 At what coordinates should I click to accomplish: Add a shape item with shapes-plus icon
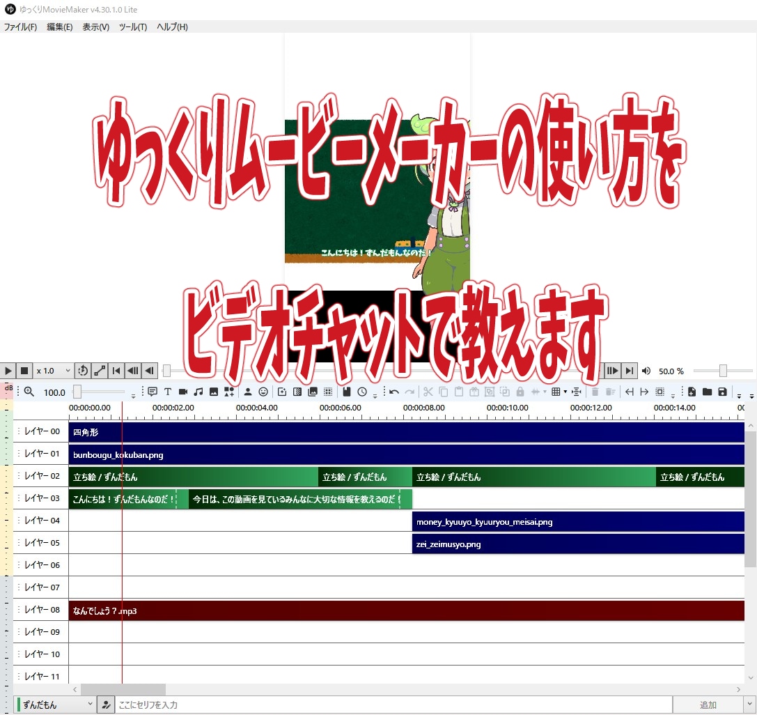(229, 392)
